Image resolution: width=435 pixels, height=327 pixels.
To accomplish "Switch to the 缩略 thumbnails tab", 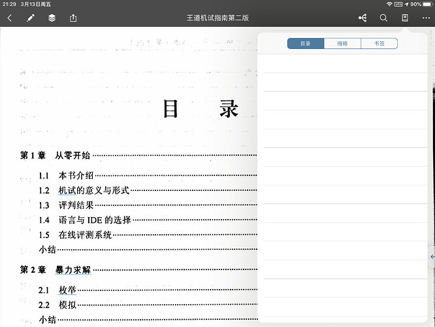I will pos(342,44).
